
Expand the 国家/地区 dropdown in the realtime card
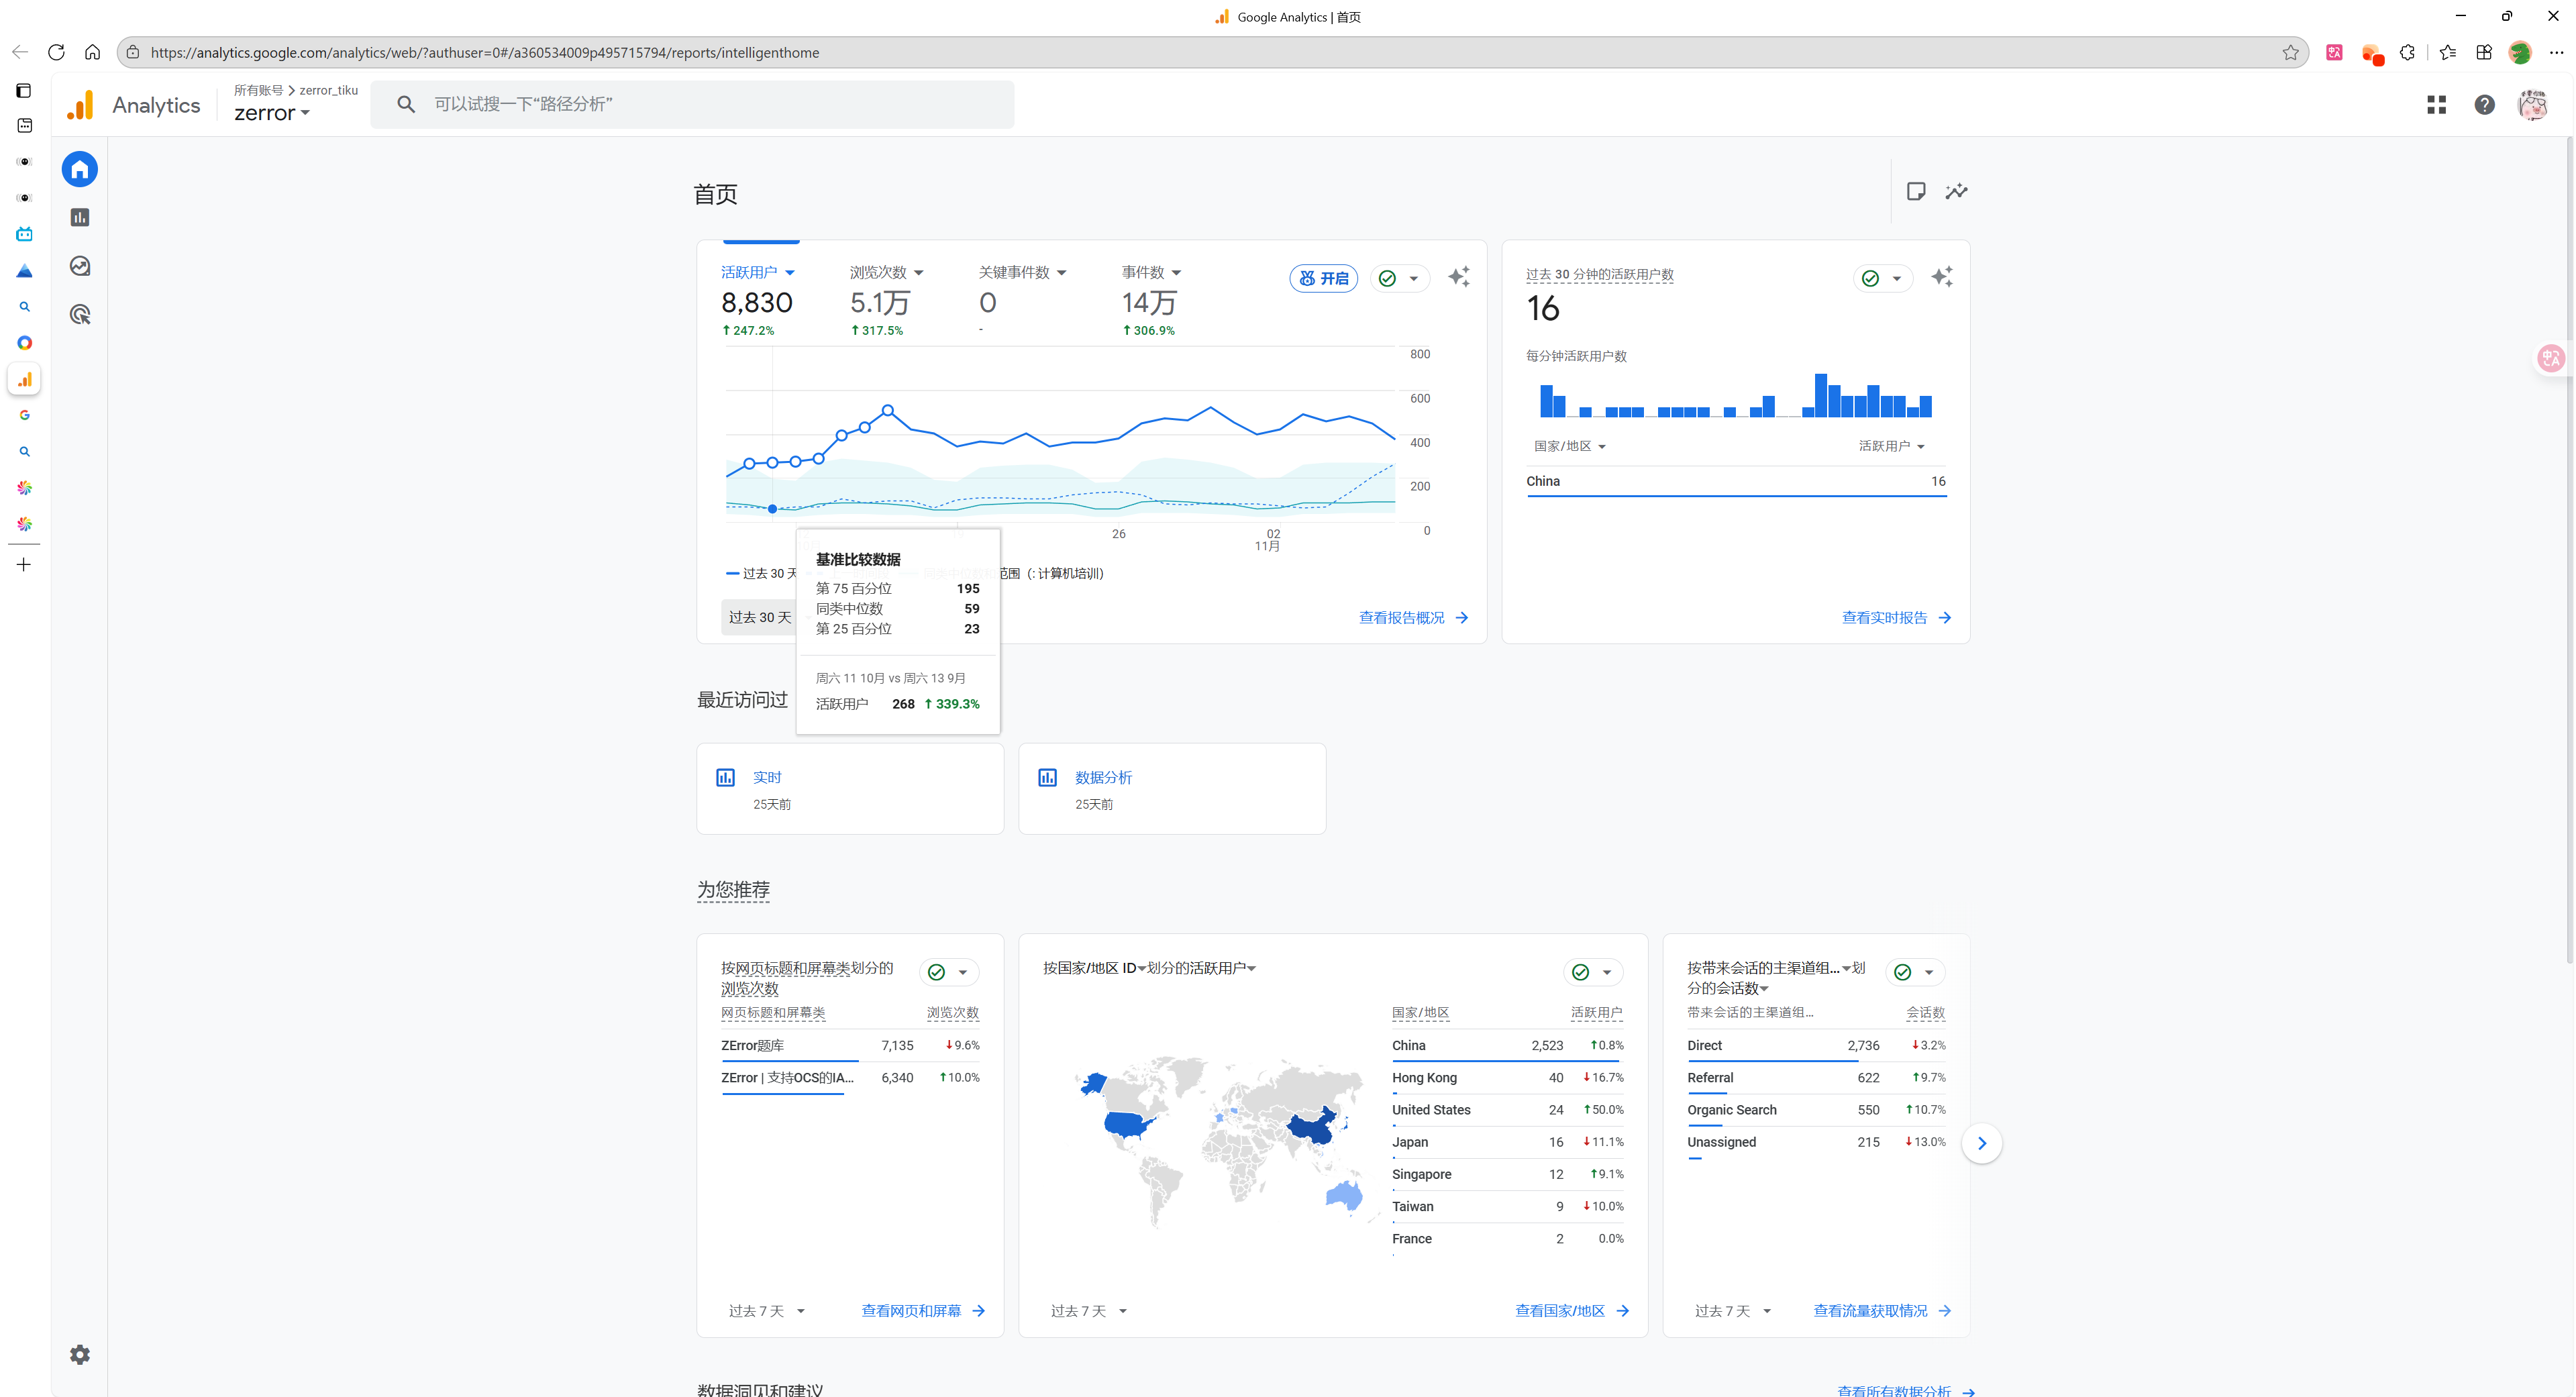(1569, 446)
